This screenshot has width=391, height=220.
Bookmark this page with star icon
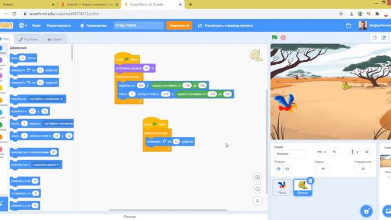(x=341, y=14)
